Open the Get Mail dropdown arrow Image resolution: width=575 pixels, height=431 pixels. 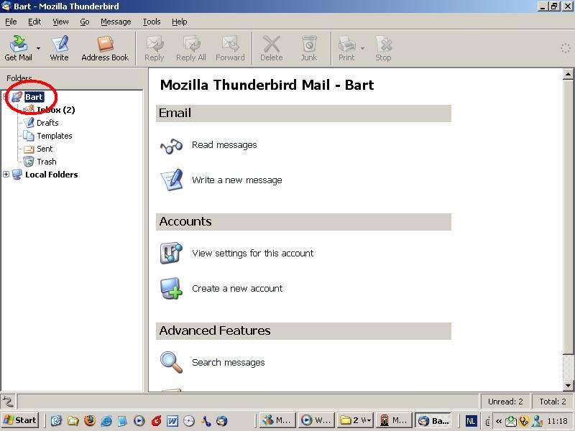38,48
